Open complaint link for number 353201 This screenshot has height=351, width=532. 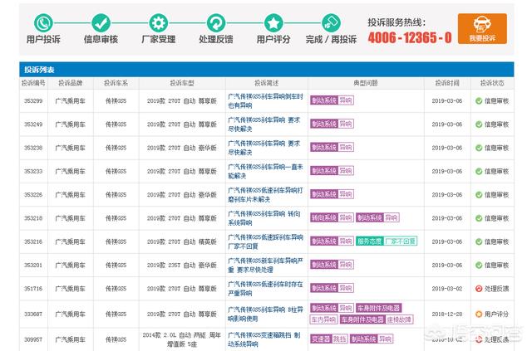coord(265,266)
